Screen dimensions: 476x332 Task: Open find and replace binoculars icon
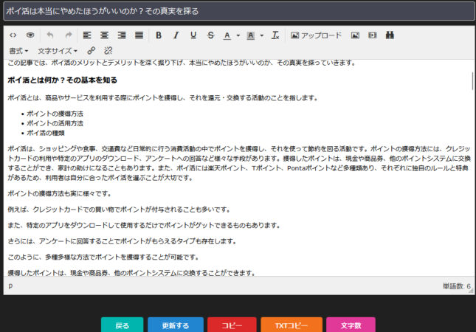[x=390, y=35]
